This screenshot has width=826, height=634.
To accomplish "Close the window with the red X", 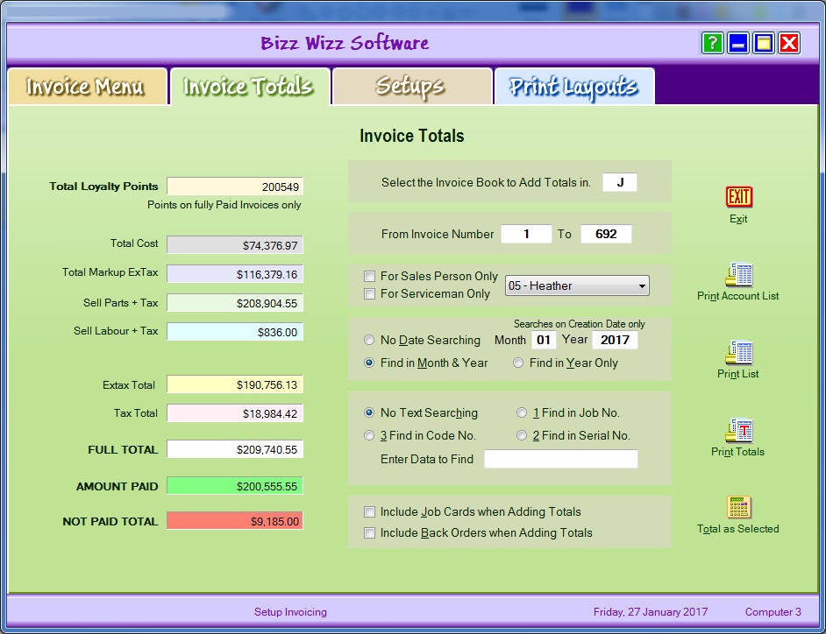I will [x=789, y=43].
